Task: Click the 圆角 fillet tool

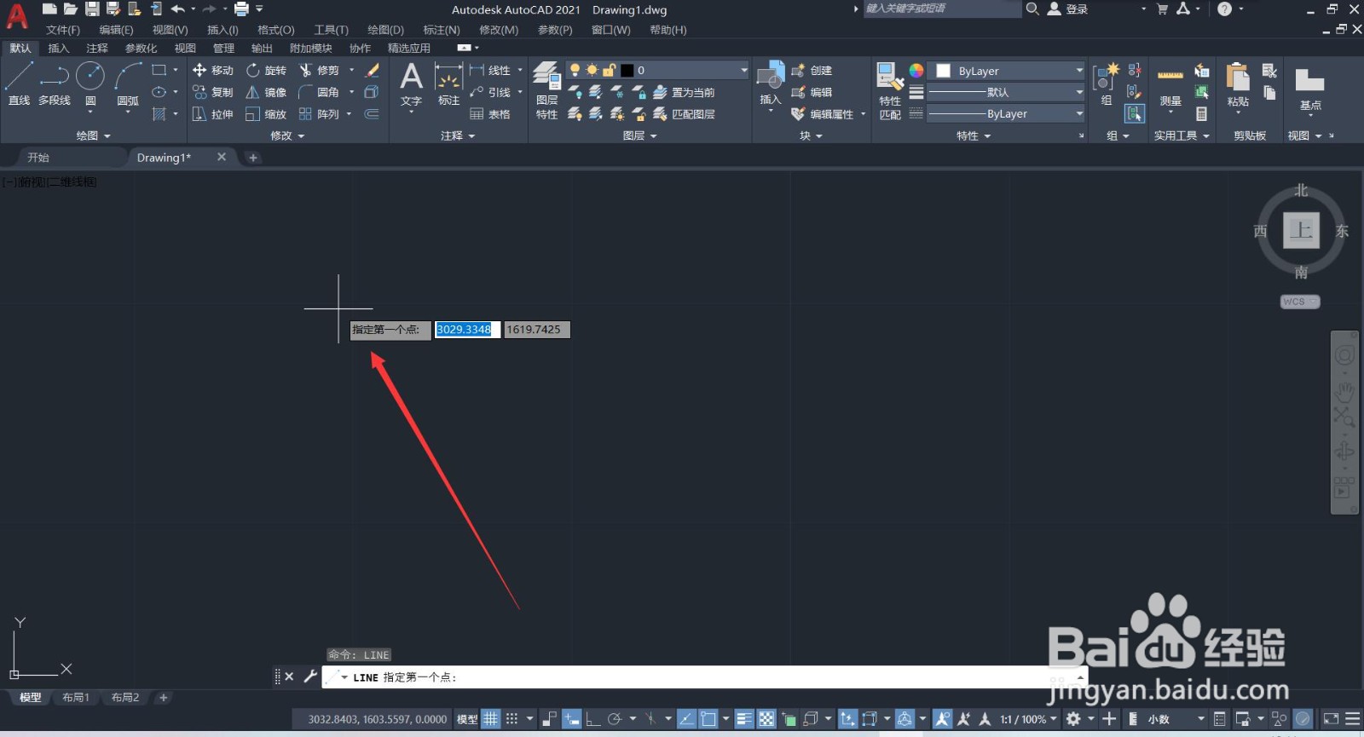Action: tap(319, 92)
